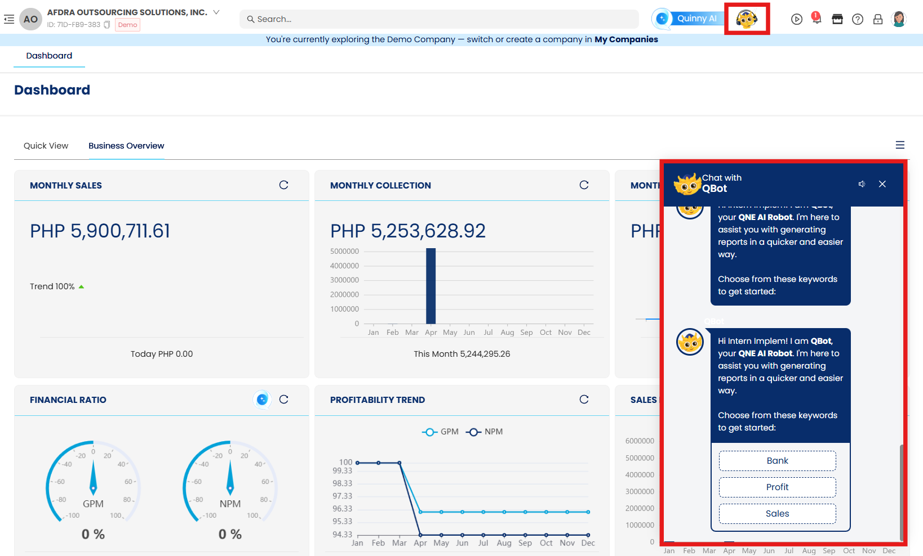Open the dashboard options menu icon

pos(900,145)
